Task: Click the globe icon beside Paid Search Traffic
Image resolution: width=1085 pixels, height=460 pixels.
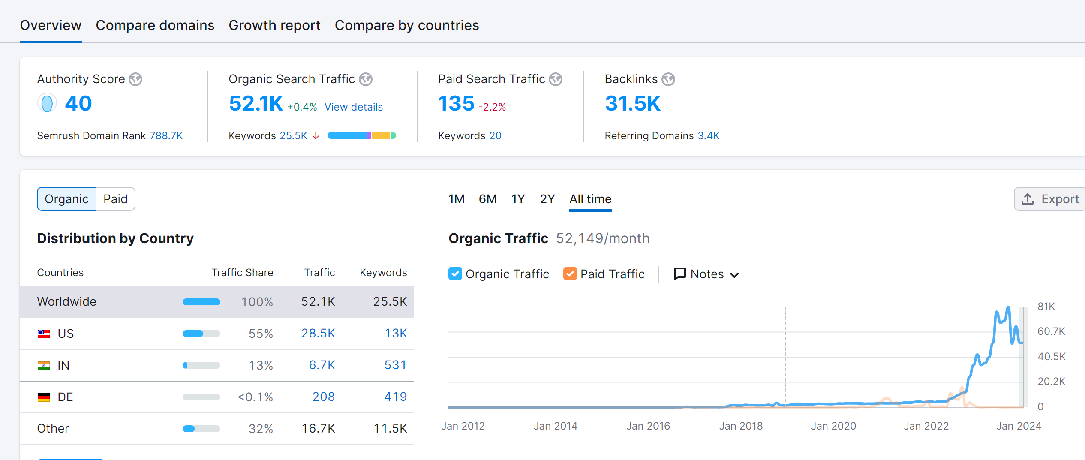Action: point(556,79)
